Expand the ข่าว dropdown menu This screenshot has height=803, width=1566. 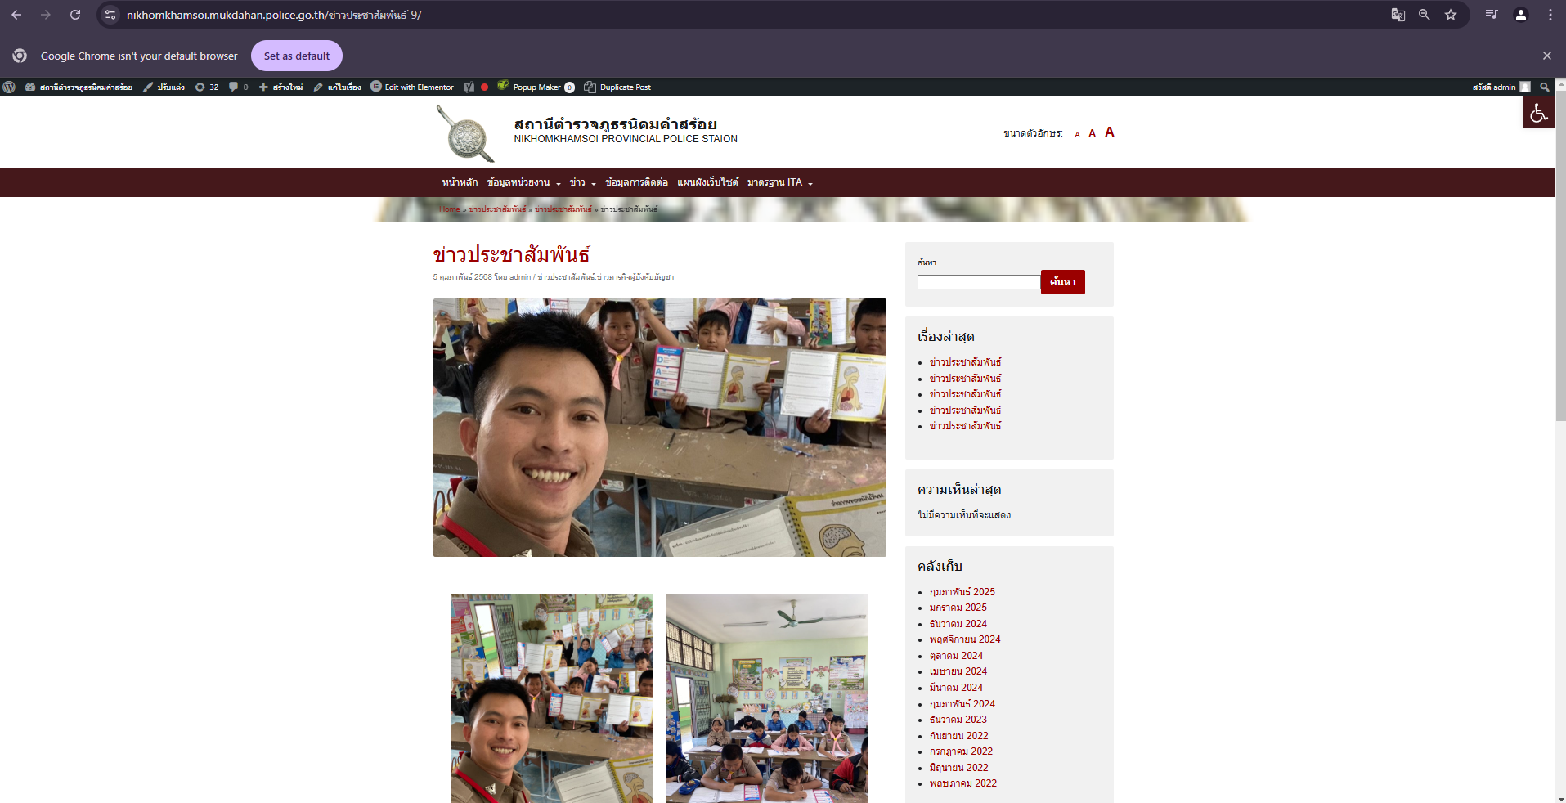(x=582, y=182)
